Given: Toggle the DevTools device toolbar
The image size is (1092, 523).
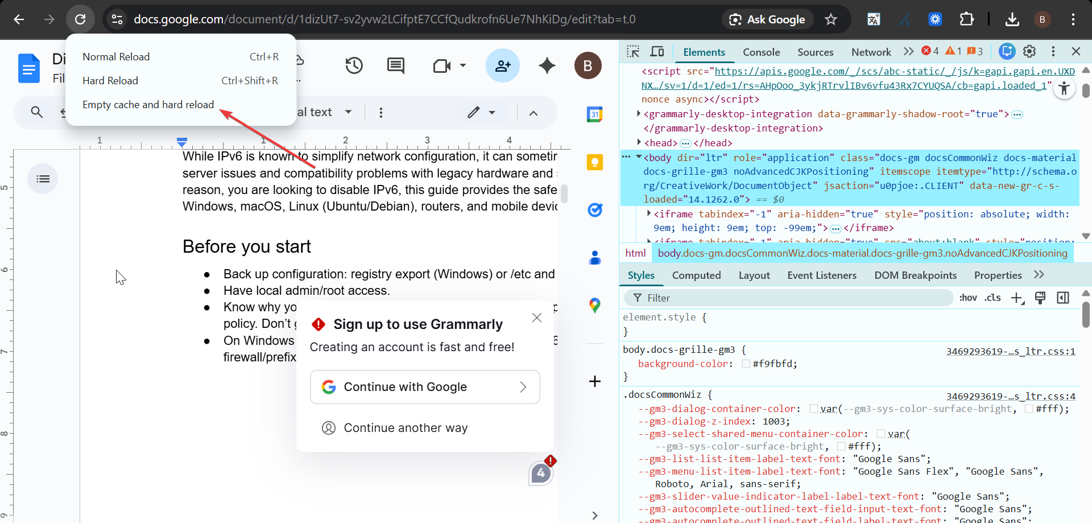Looking at the screenshot, I should [x=657, y=52].
